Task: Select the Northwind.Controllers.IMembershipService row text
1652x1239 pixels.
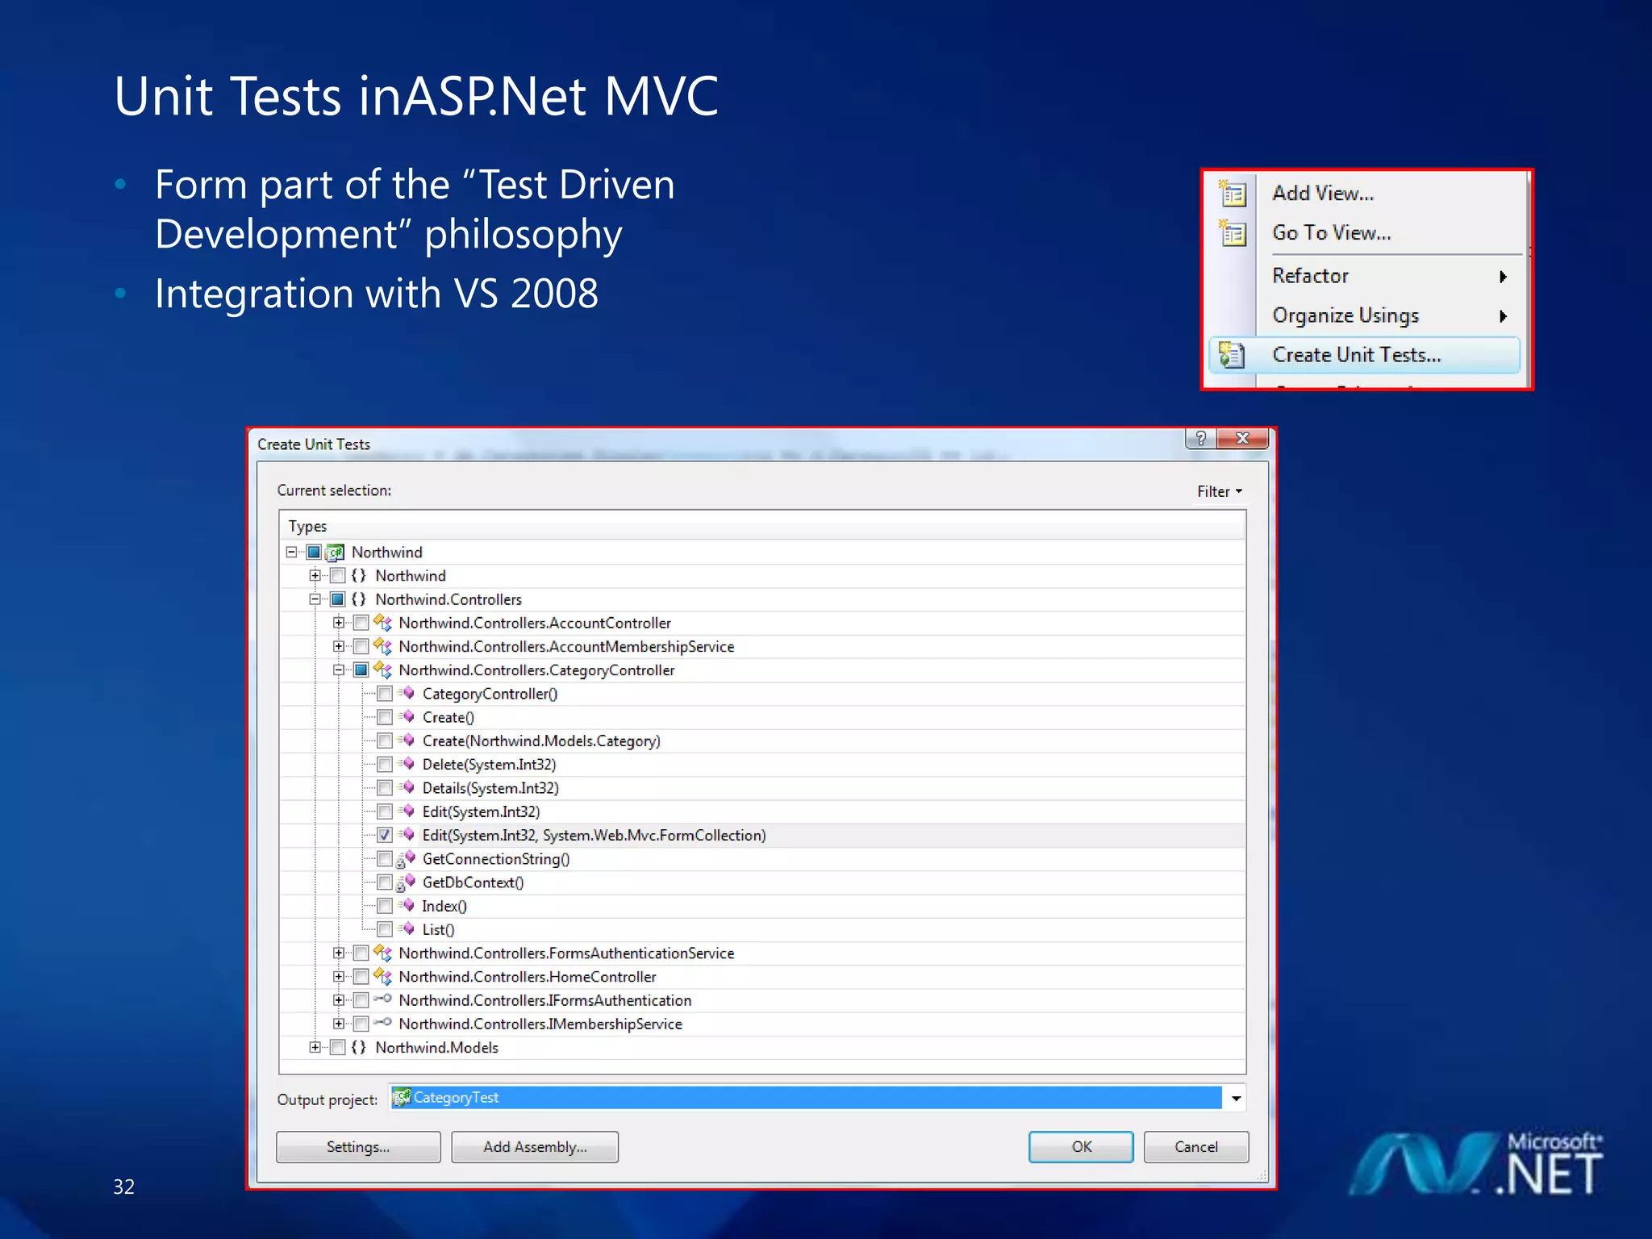Action: click(x=540, y=1024)
